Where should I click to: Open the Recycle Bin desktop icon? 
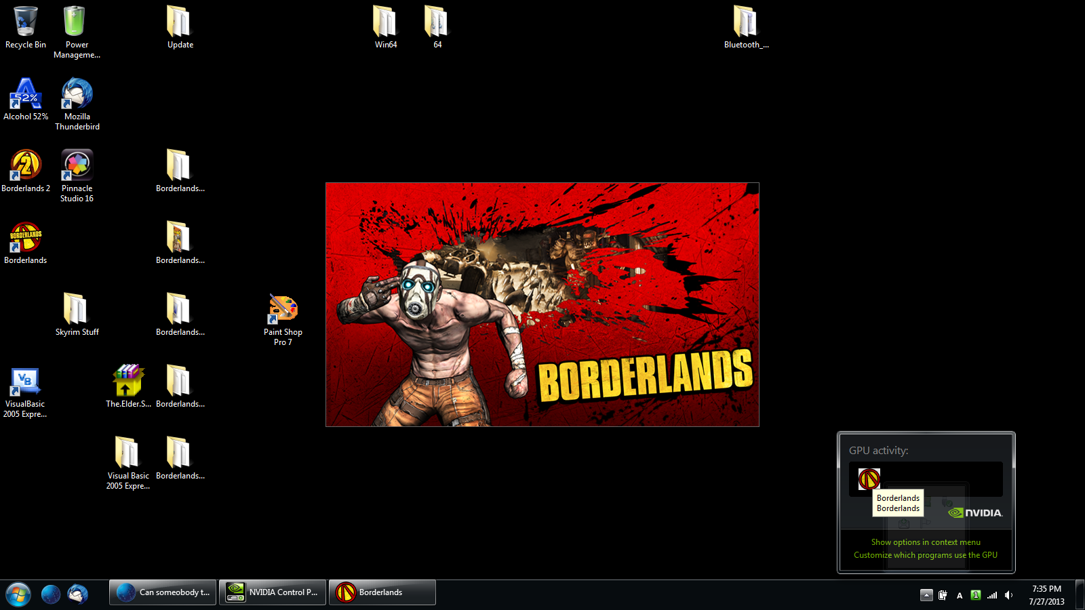(x=26, y=28)
